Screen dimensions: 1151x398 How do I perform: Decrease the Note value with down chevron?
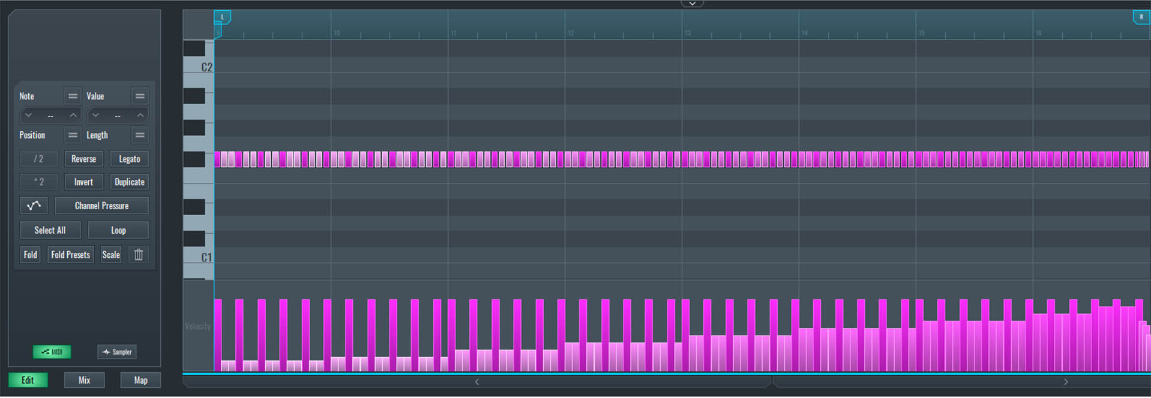tap(28, 115)
